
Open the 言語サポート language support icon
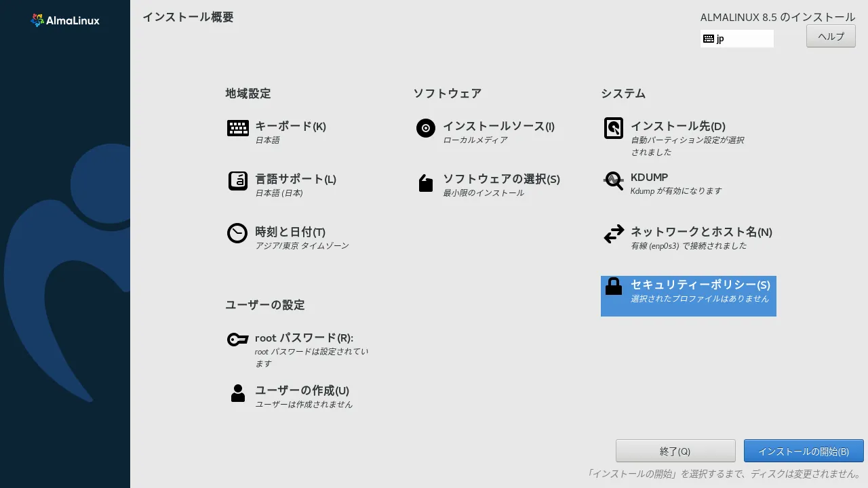(237, 181)
